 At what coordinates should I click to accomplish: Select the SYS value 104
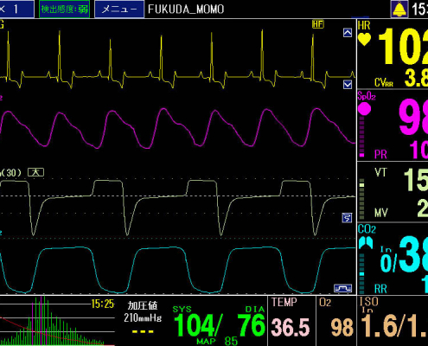[x=194, y=325]
